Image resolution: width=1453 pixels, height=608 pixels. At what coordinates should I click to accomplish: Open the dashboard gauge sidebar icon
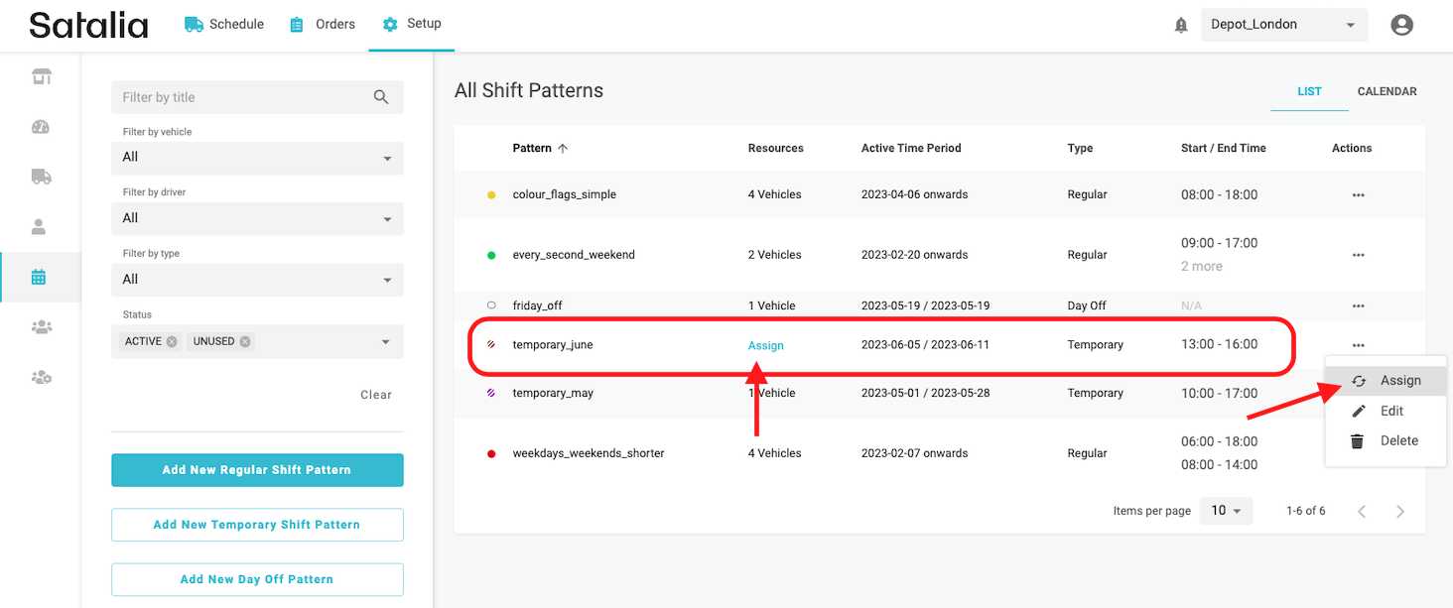[40, 127]
